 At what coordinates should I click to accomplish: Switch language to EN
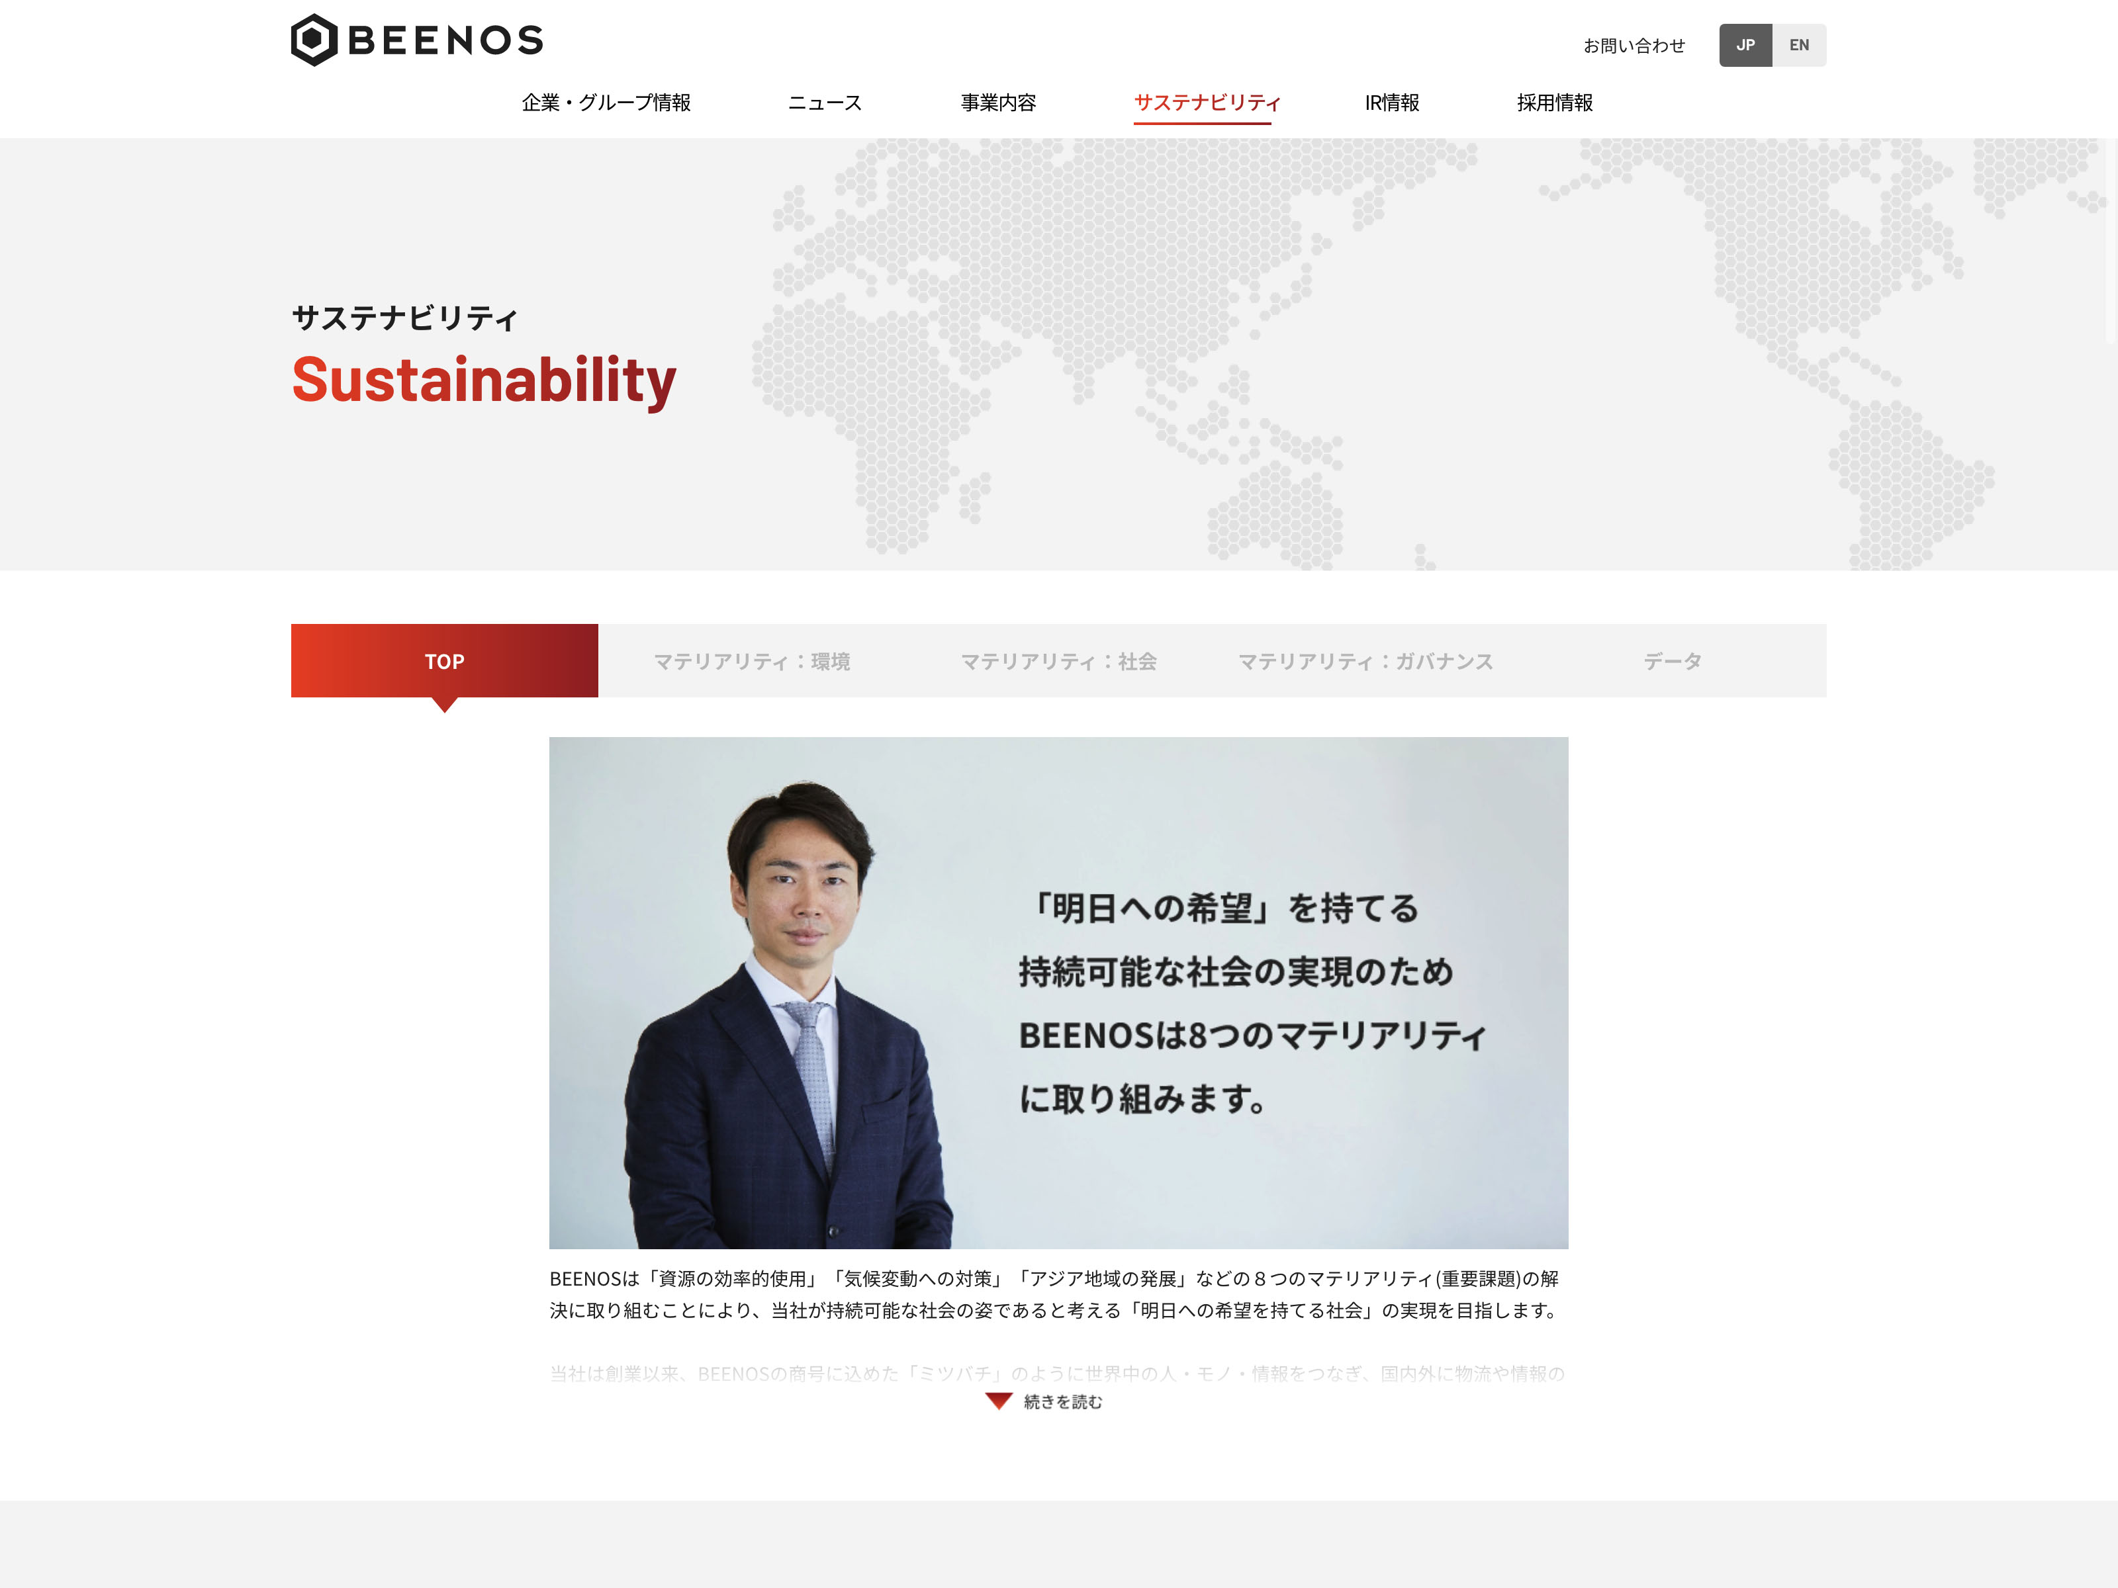1798,45
